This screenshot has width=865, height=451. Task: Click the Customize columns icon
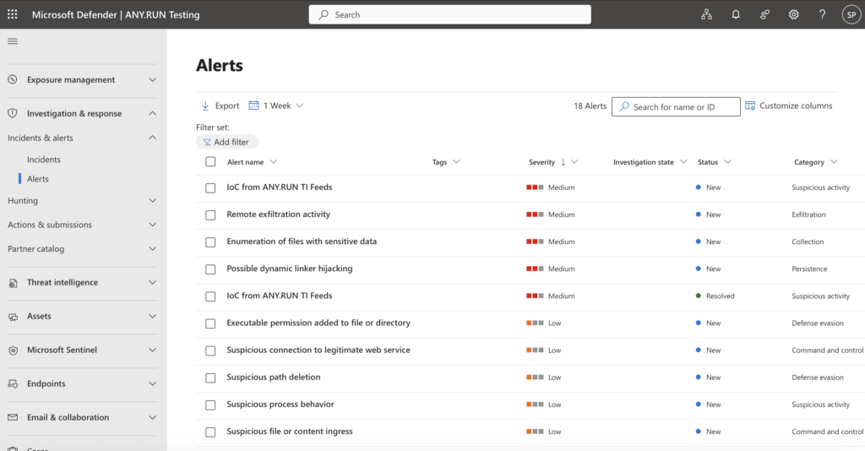click(x=750, y=106)
